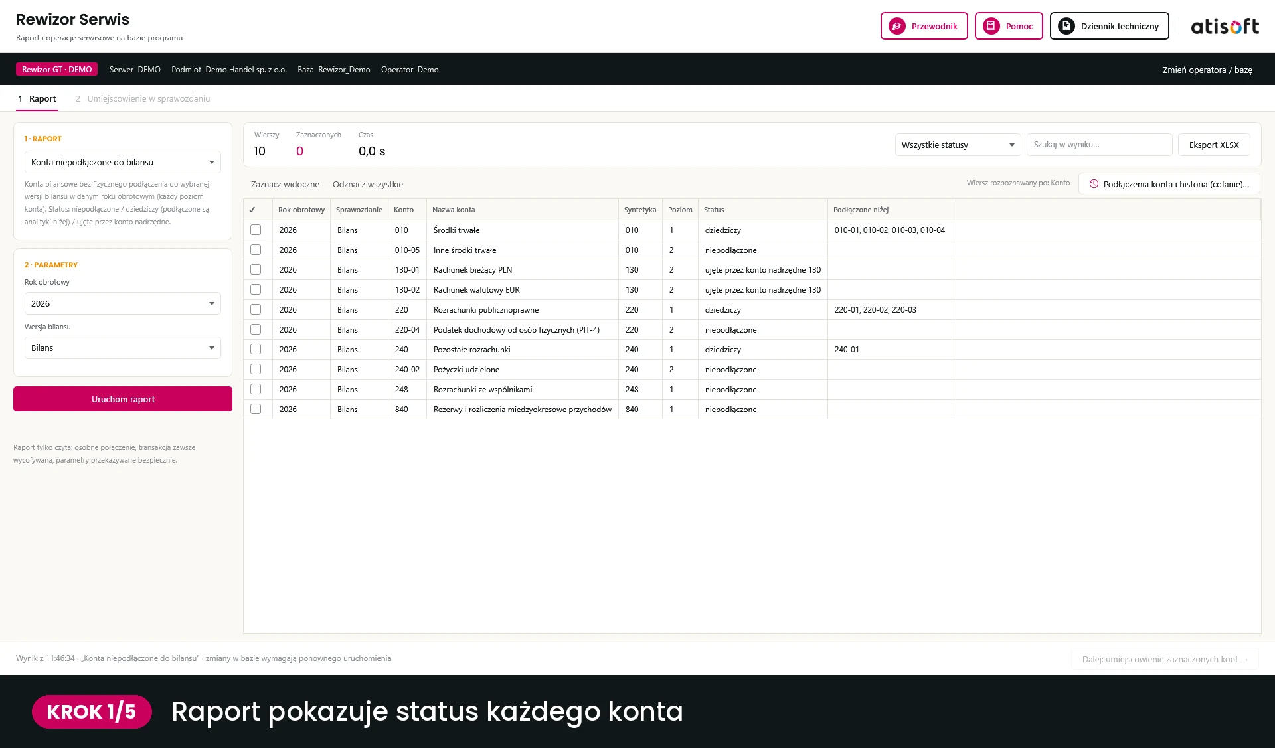Screen dimensions: 1275x748
Task: Click the Eksport XLSX button
Action: coord(1214,145)
